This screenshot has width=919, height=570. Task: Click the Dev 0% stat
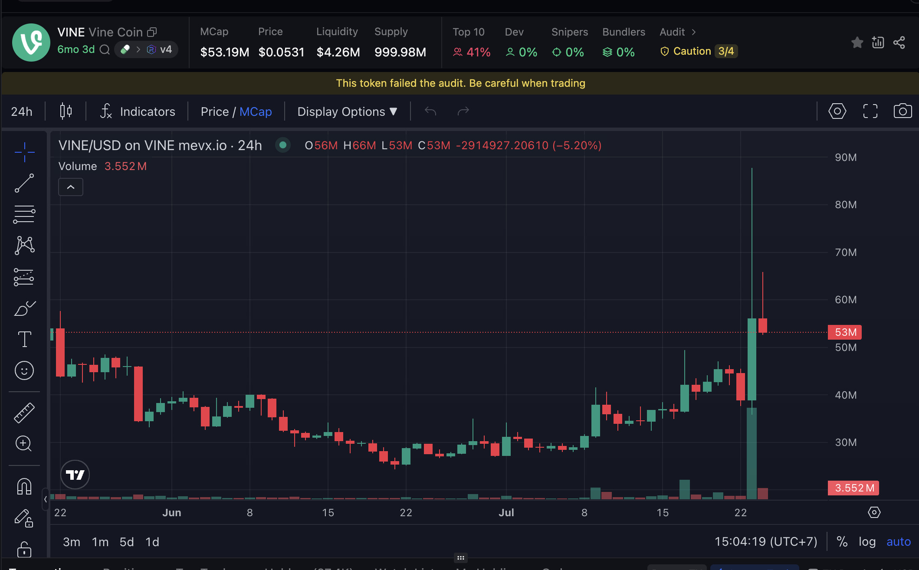point(521,43)
